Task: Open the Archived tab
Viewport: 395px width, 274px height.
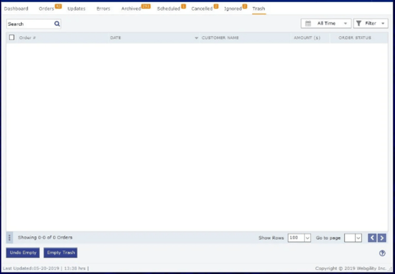Action: [x=131, y=9]
